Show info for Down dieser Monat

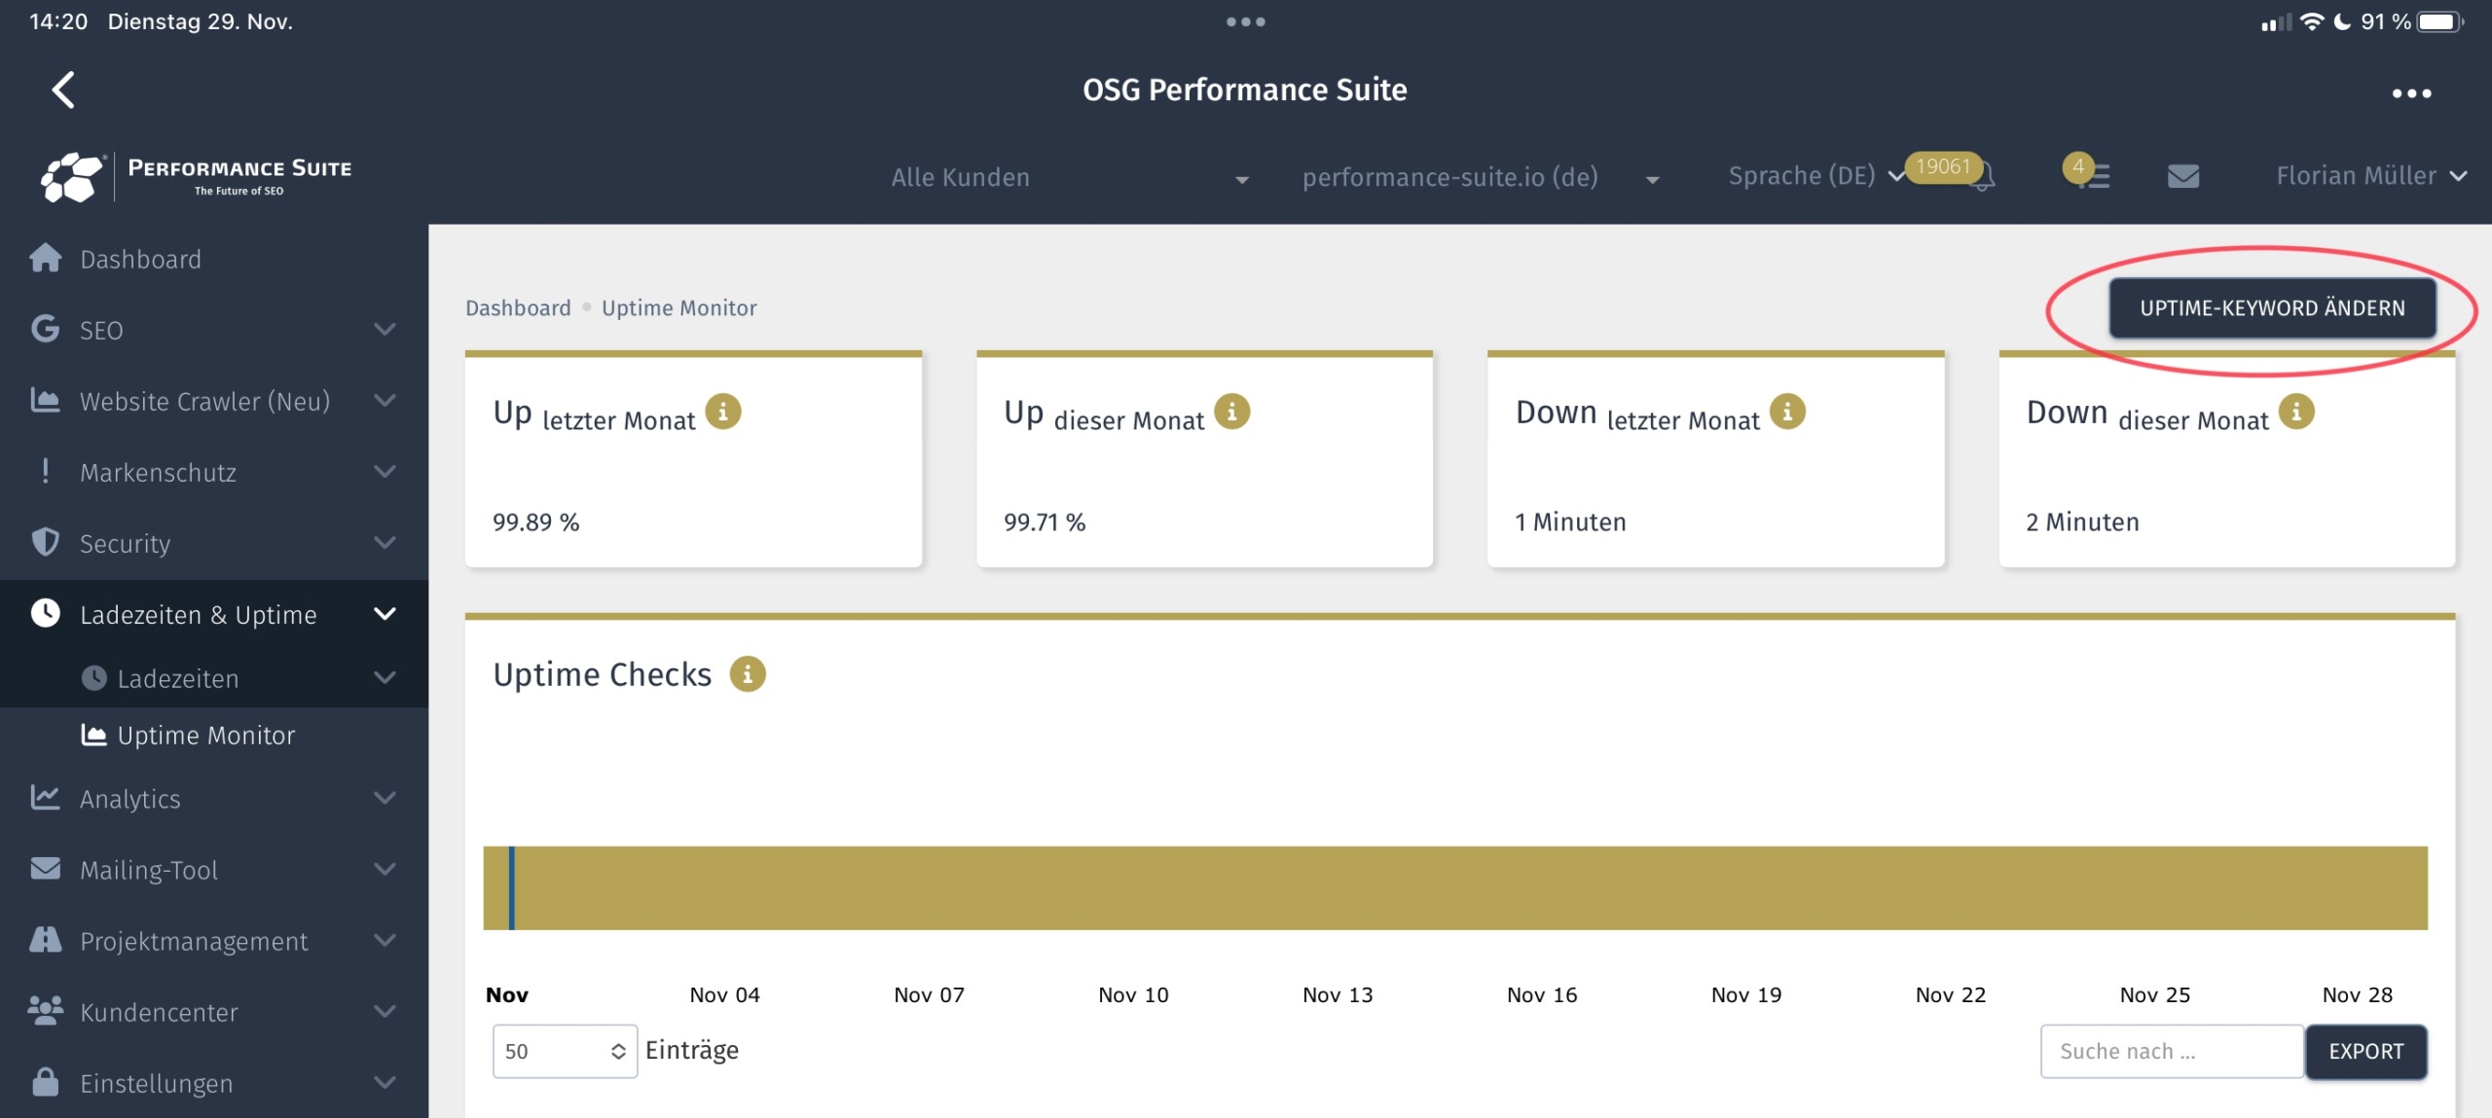click(2296, 412)
